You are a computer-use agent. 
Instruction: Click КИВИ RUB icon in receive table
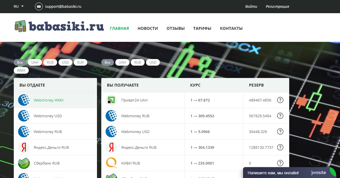111,163
